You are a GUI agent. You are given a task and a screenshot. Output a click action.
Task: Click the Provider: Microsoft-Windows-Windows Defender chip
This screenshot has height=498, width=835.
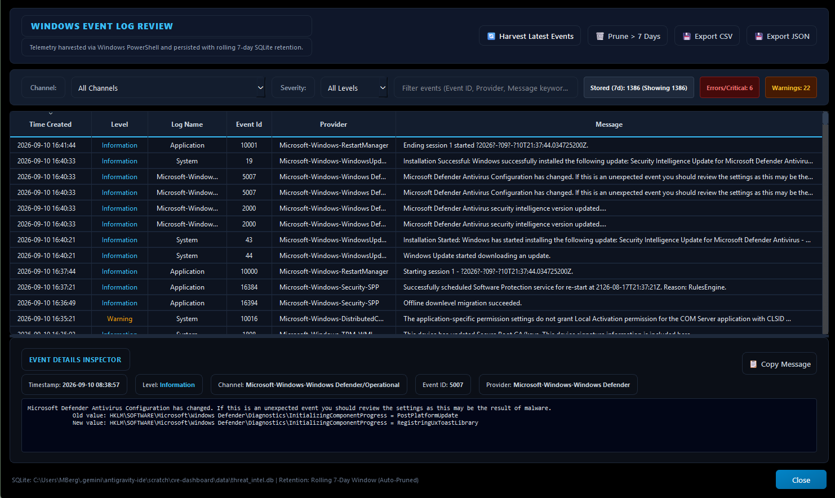point(558,385)
